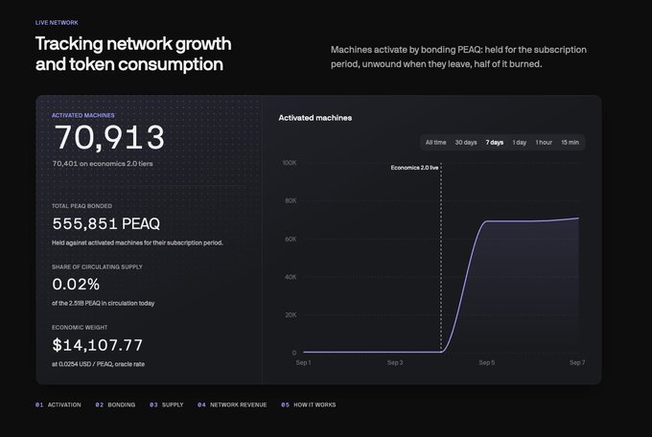Viewport: 652px width, 437px height.
Task: Click the 70,913 activated machines value
Action: coord(109,137)
